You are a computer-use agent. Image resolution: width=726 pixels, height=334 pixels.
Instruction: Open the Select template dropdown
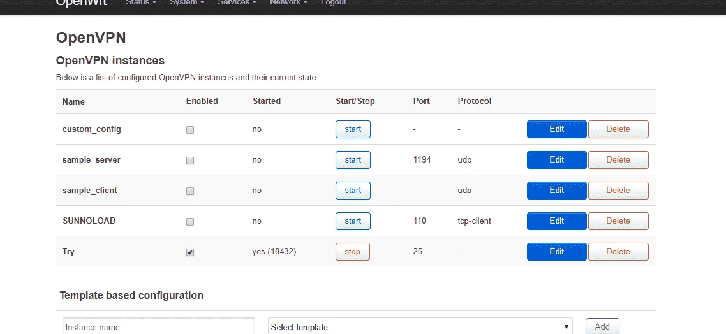click(x=420, y=326)
